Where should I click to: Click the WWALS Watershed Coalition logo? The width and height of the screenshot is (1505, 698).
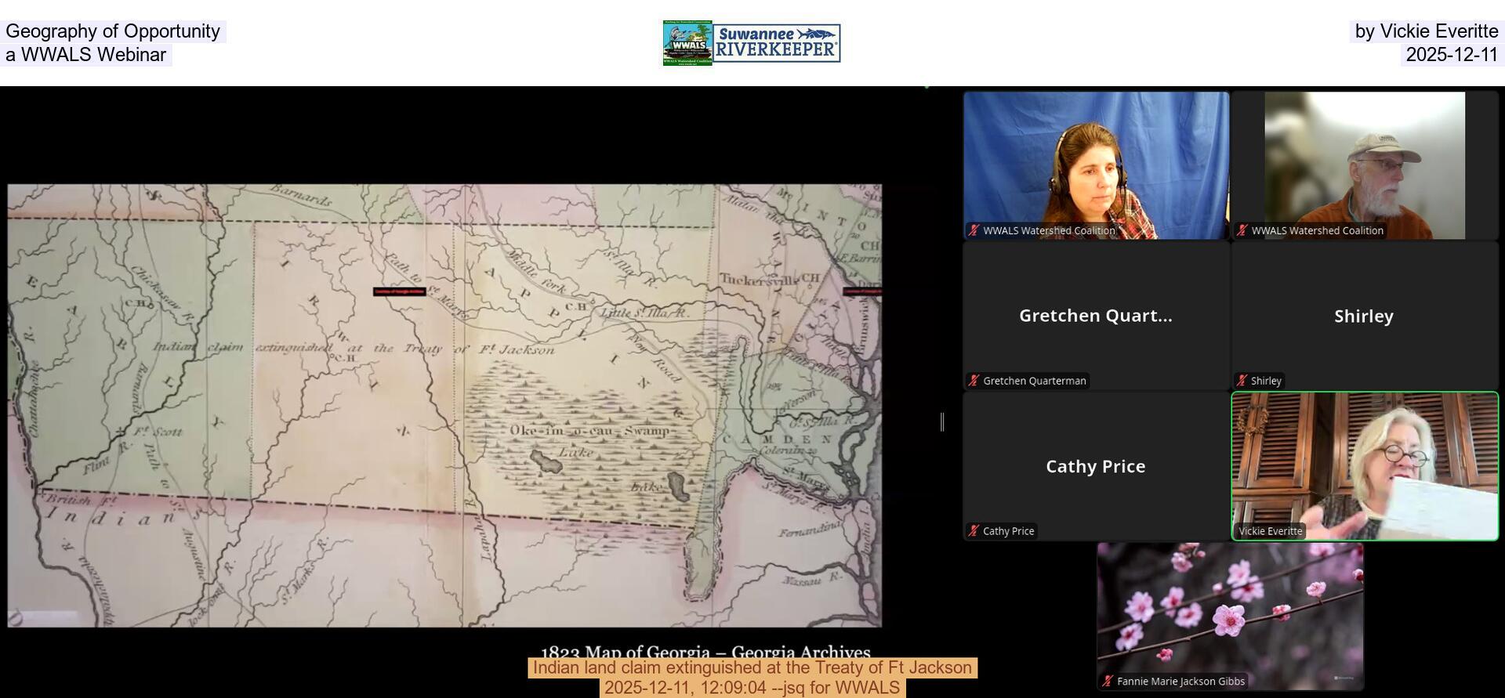pos(687,43)
